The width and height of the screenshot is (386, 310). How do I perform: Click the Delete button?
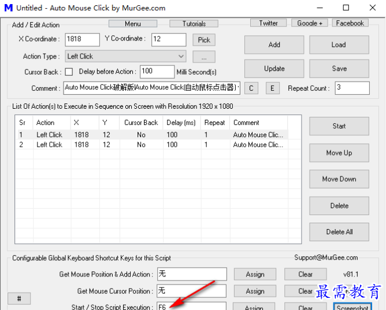(339, 206)
